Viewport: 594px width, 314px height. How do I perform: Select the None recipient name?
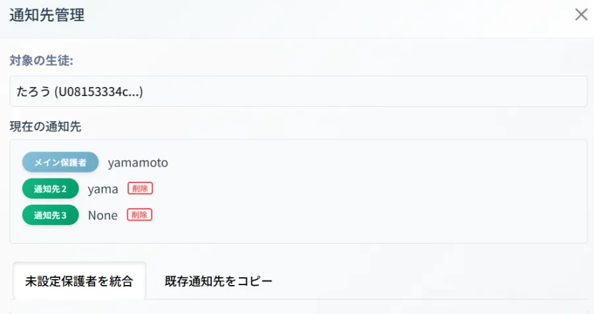pos(103,215)
